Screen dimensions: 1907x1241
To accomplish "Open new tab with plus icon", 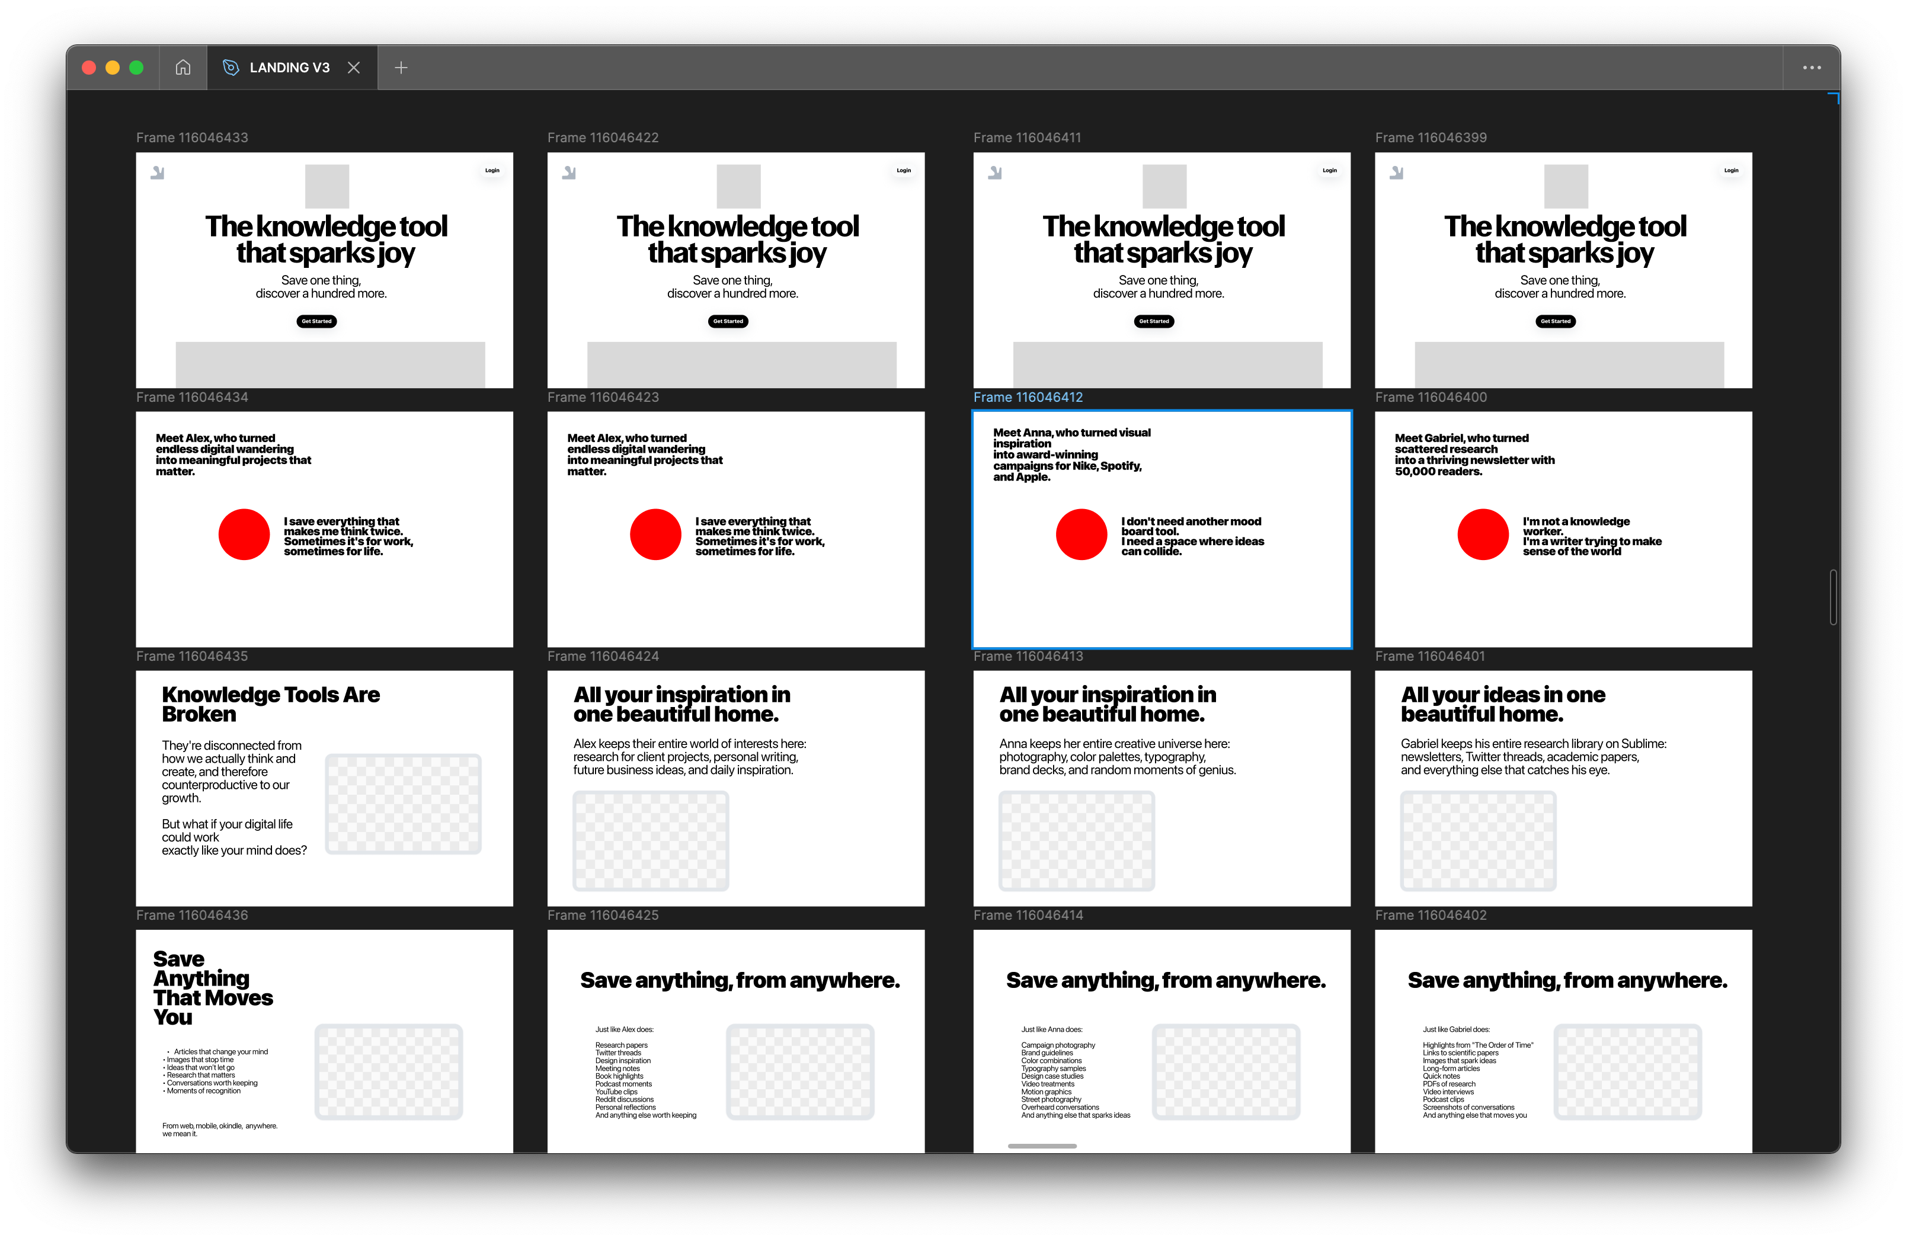I will click(x=401, y=68).
